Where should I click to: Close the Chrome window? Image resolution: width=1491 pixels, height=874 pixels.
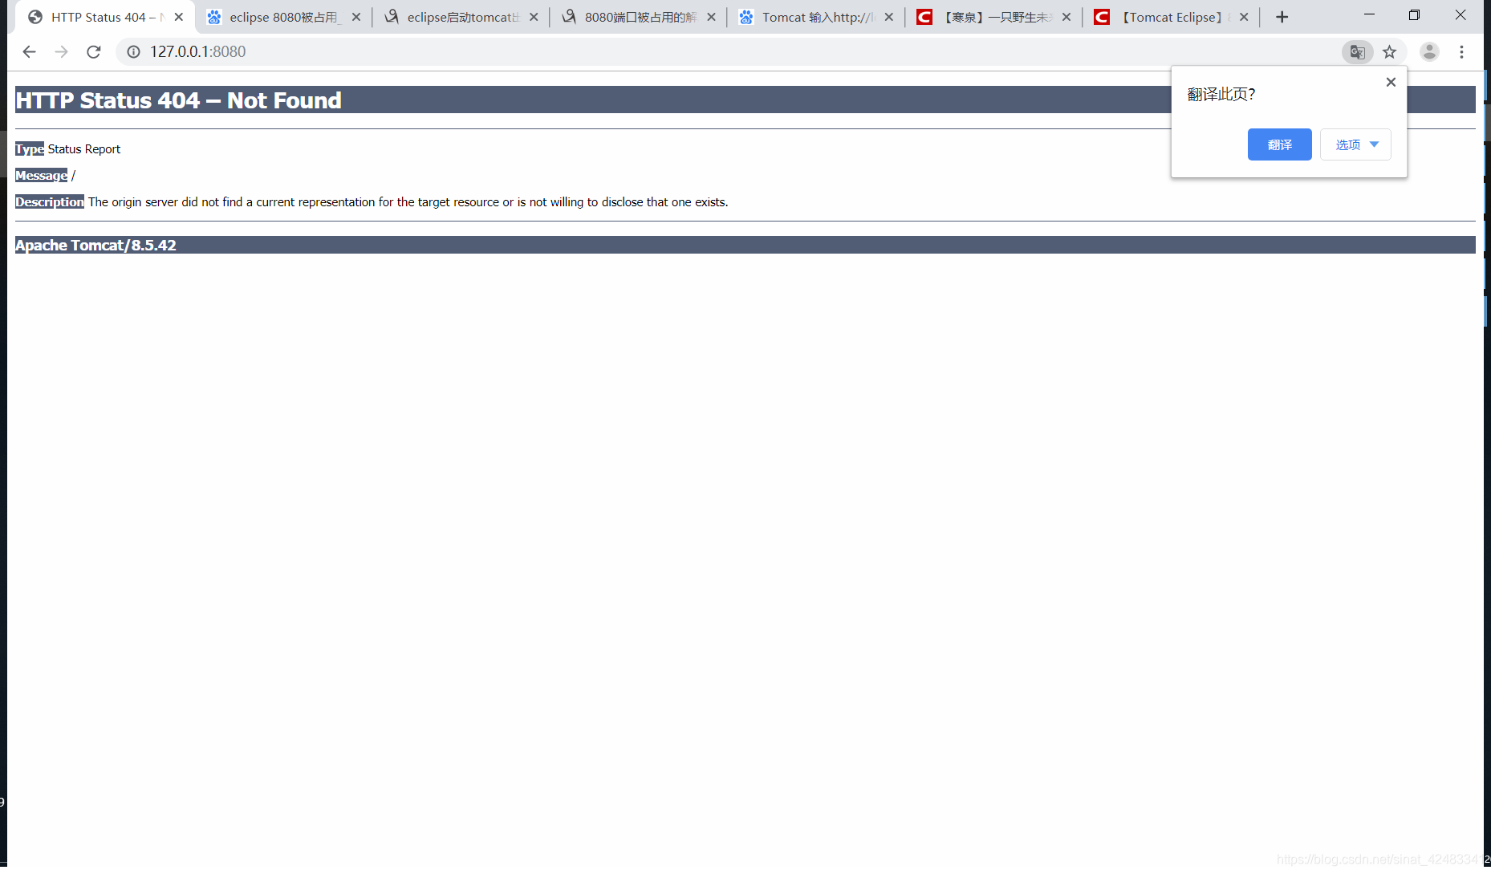pyautogui.click(x=1461, y=14)
